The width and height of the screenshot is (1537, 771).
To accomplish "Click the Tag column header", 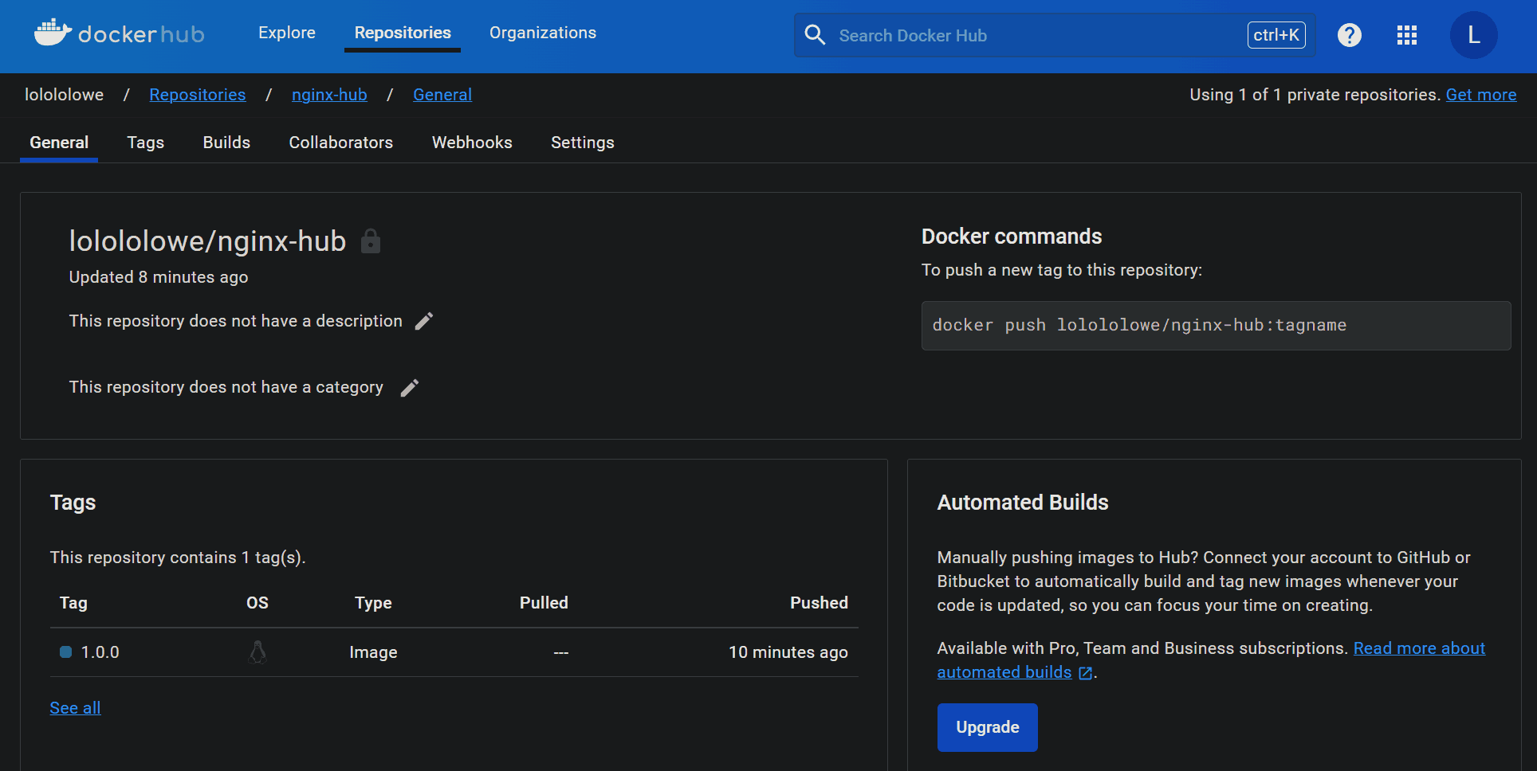I will click(73, 603).
